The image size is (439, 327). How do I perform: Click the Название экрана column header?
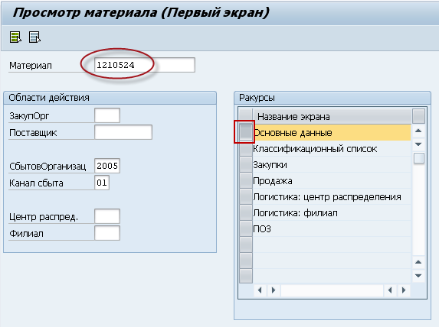(x=333, y=116)
